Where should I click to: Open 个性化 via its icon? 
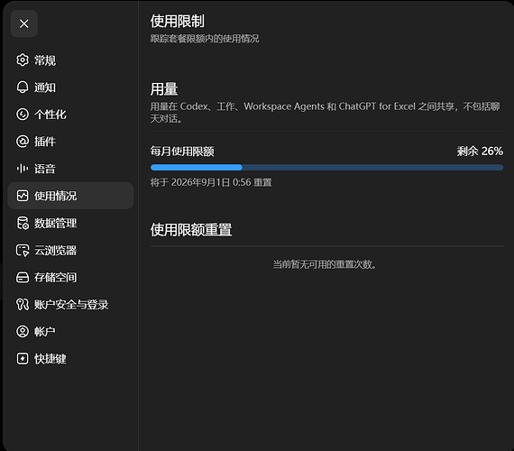click(23, 115)
